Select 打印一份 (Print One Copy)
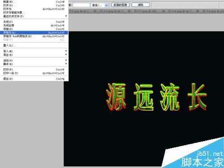 pyautogui.click(x=34, y=73)
